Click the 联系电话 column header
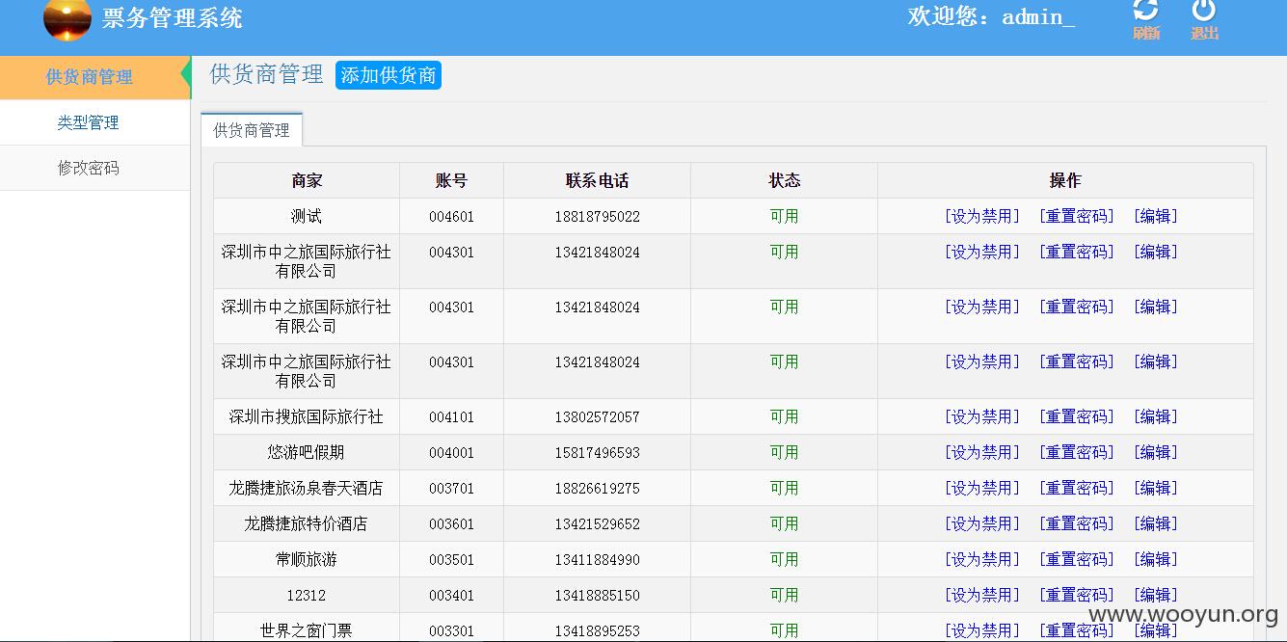This screenshot has width=1287, height=642. [597, 180]
